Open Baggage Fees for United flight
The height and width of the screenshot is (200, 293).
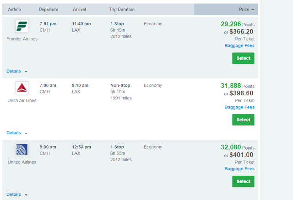[x=239, y=169]
